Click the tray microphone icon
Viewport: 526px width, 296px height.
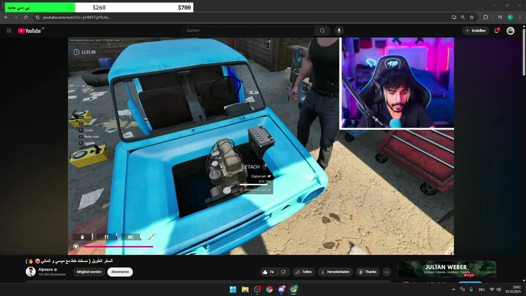pyautogui.click(x=471, y=289)
